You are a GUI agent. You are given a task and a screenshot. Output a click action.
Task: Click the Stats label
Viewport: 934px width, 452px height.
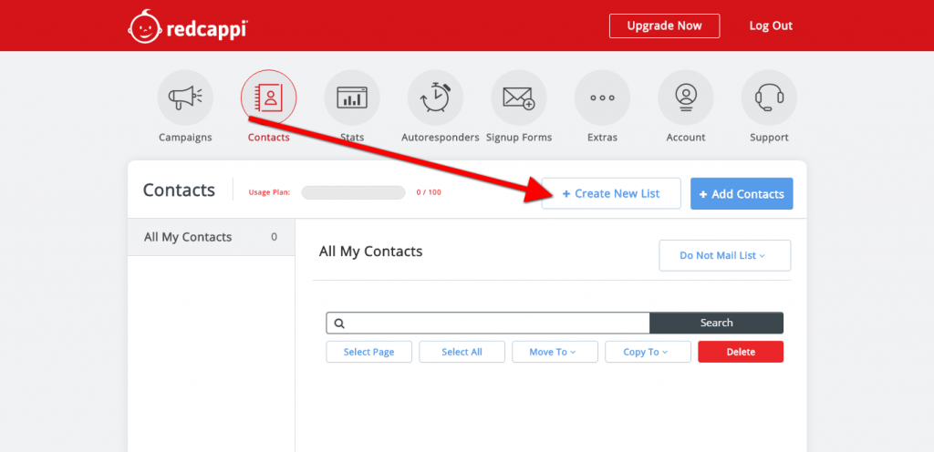point(352,138)
